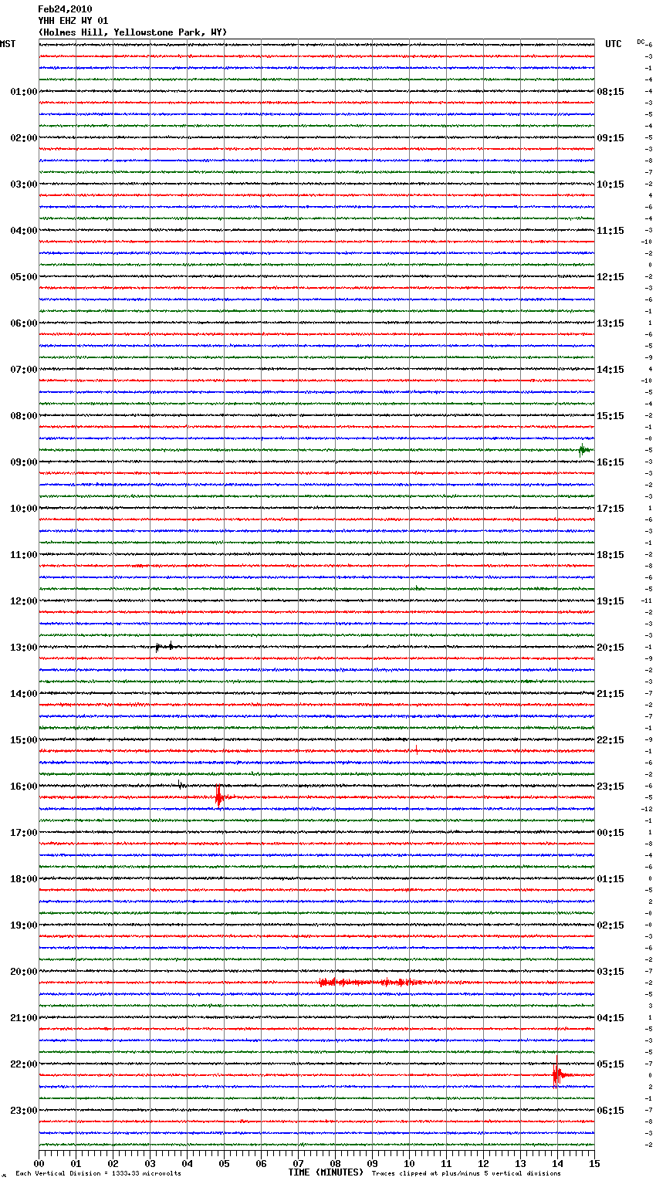Image resolution: width=656 pixels, height=1184 pixels.
Task: Select the 09:00 MST hour label
Action: [x=24, y=462]
